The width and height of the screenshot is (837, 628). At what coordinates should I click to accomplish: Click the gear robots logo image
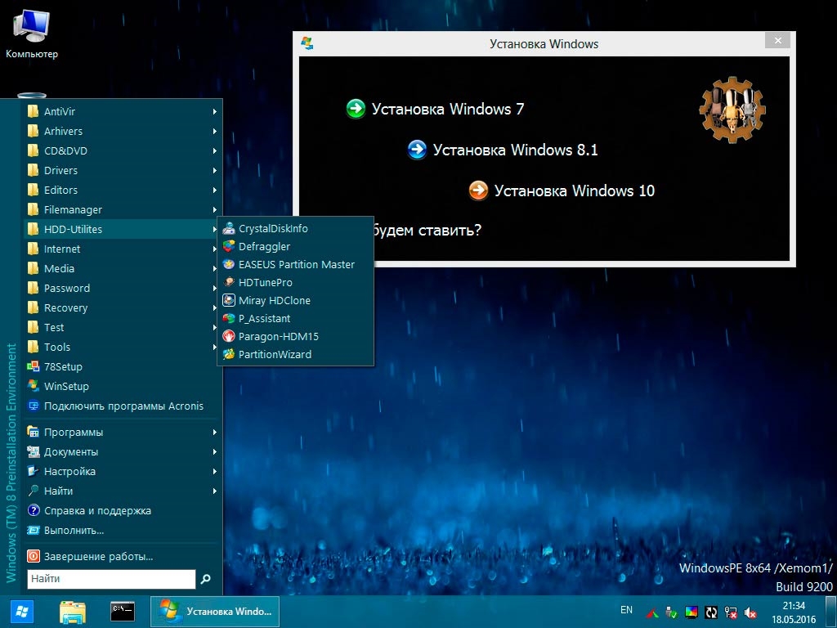point(732,110)
